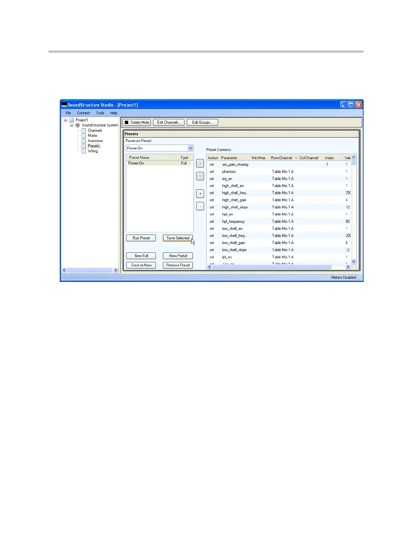This screenshot has height=534, width=412.
Task: Click the preset contents scroll up arrow
Action: (353, 157)
